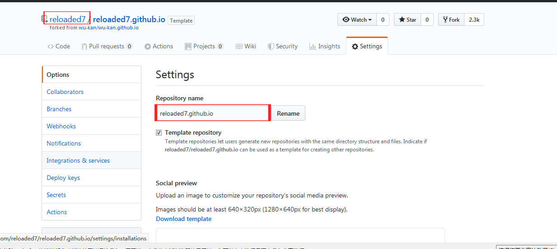Star the repository

point(407,19)
